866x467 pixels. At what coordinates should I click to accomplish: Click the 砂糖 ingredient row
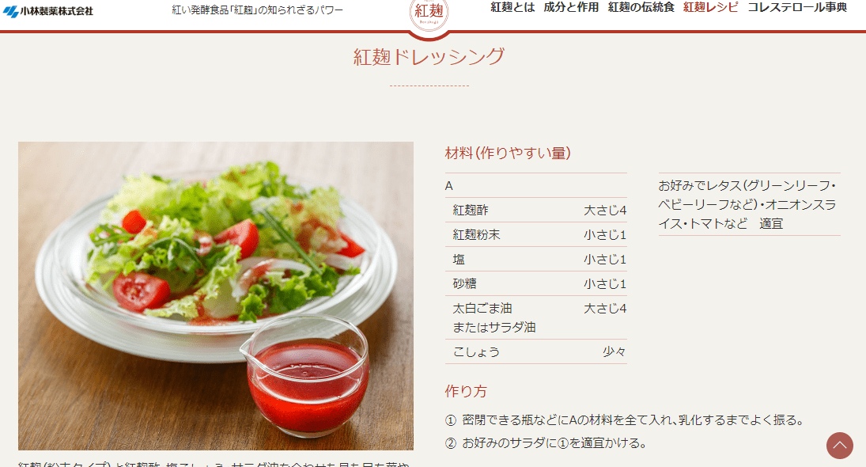coord(536,283)
